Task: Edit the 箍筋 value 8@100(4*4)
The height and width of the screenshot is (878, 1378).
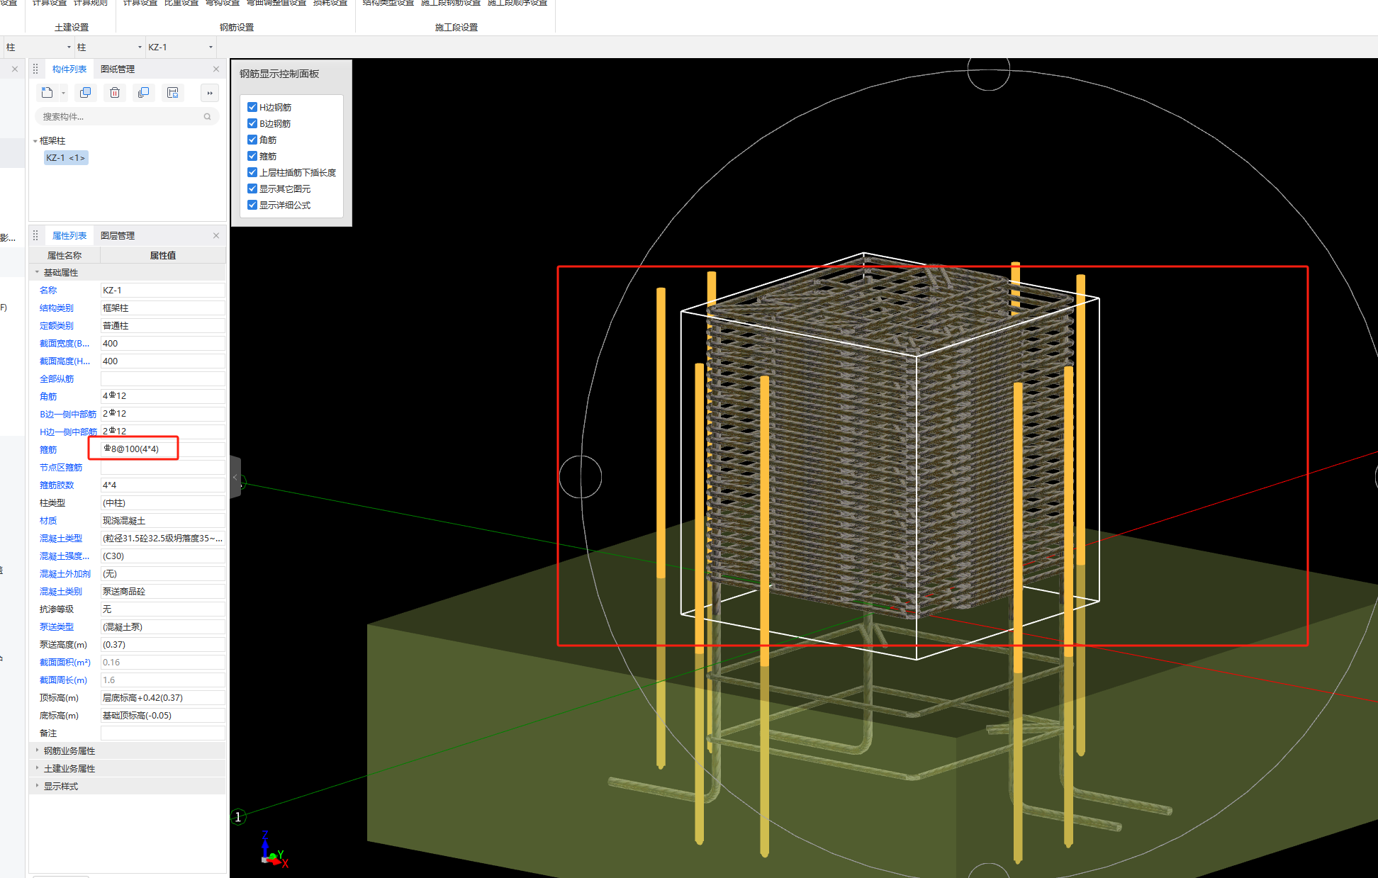Action: [x=163, y=449]
